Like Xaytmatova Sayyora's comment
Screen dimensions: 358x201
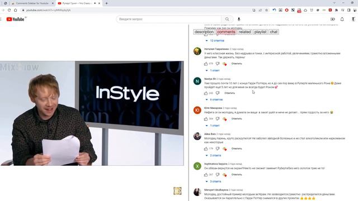click(206, 175)
